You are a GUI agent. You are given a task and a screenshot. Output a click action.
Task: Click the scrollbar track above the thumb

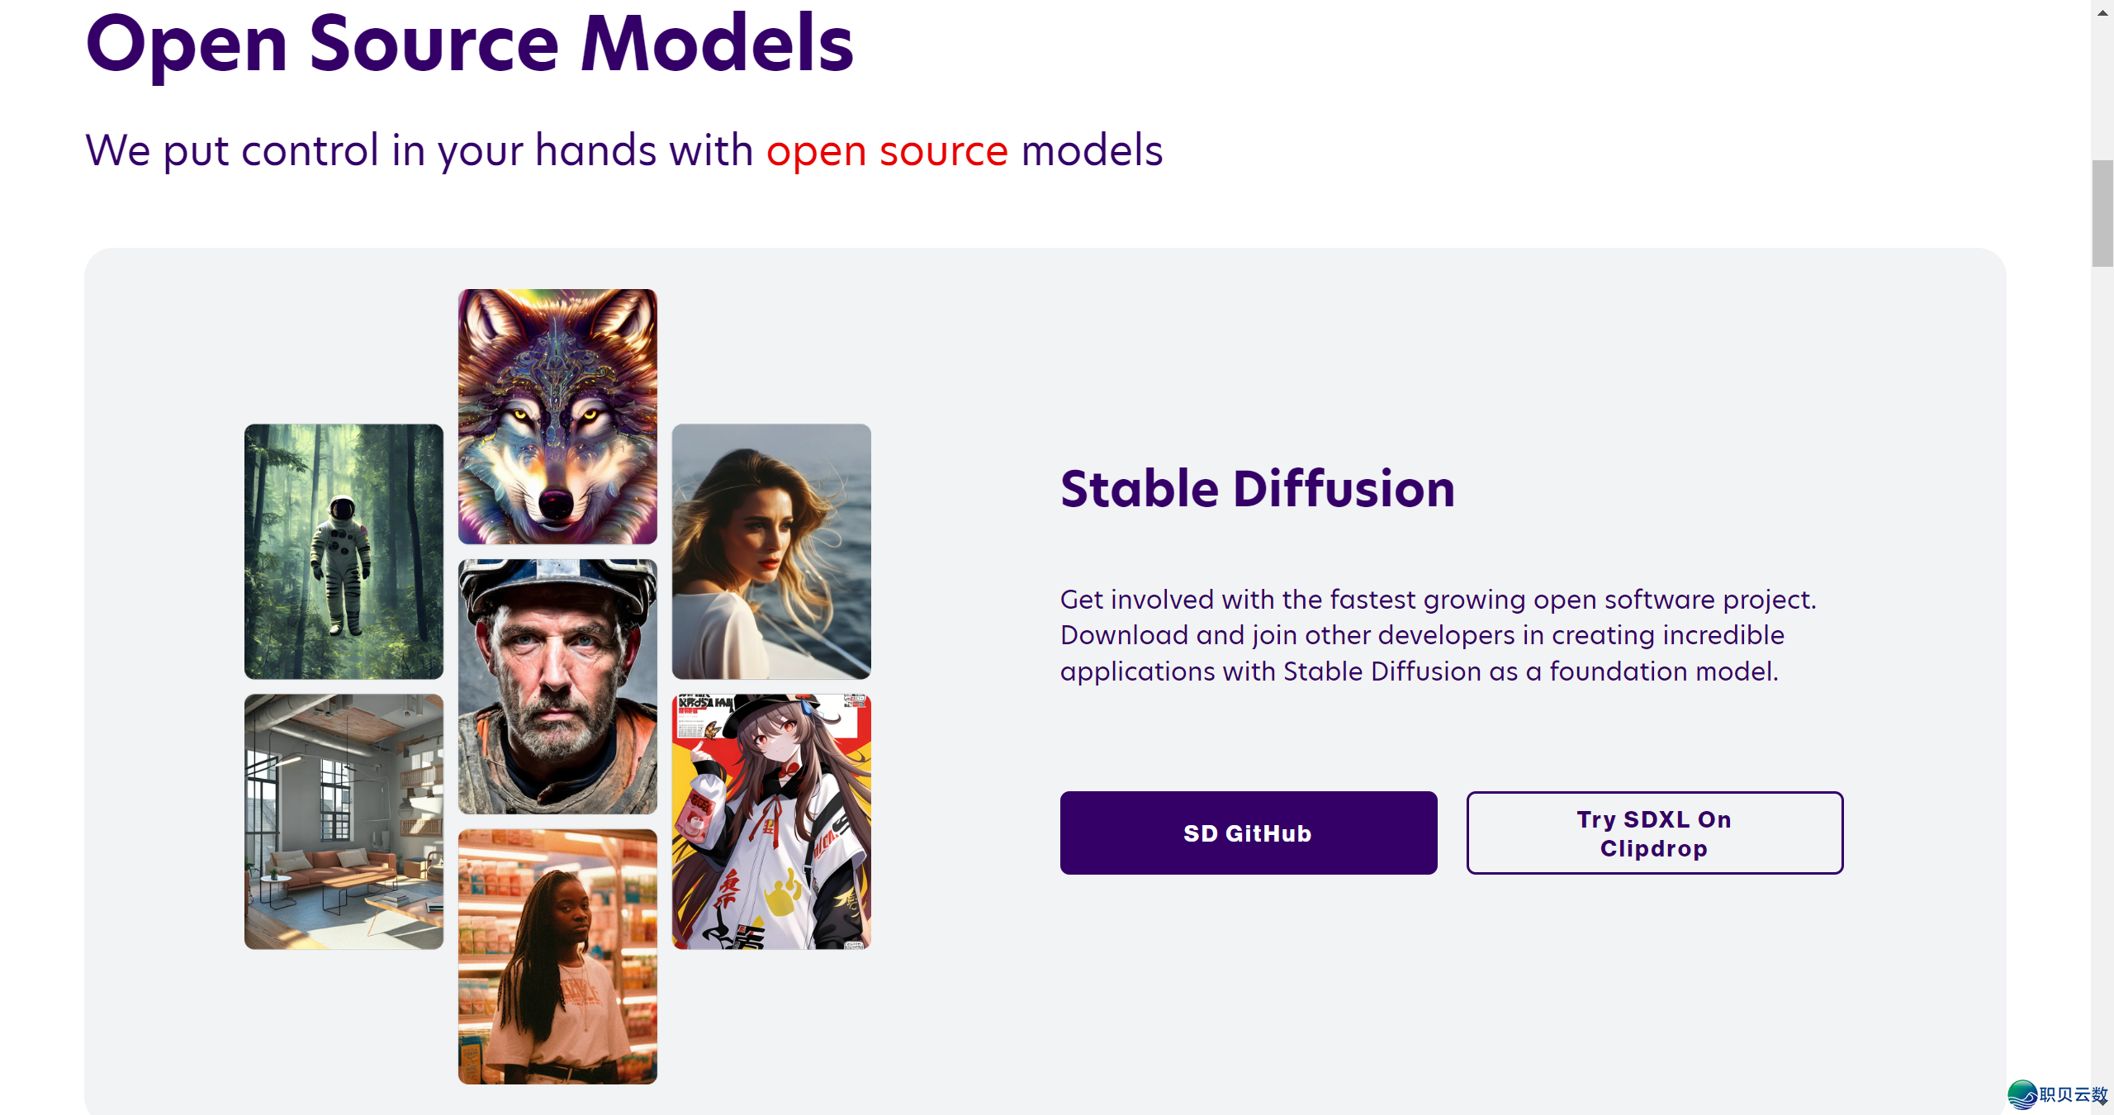tap(2102, 91)
